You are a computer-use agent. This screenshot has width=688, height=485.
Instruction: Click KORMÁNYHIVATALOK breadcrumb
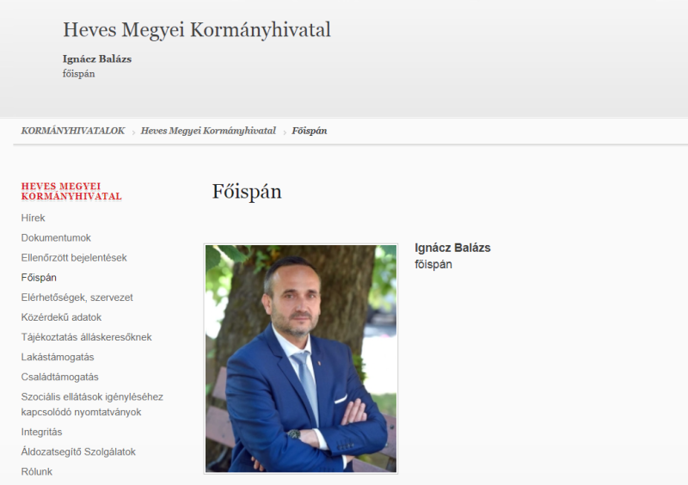pyautogui.click(x=73, y=131)
